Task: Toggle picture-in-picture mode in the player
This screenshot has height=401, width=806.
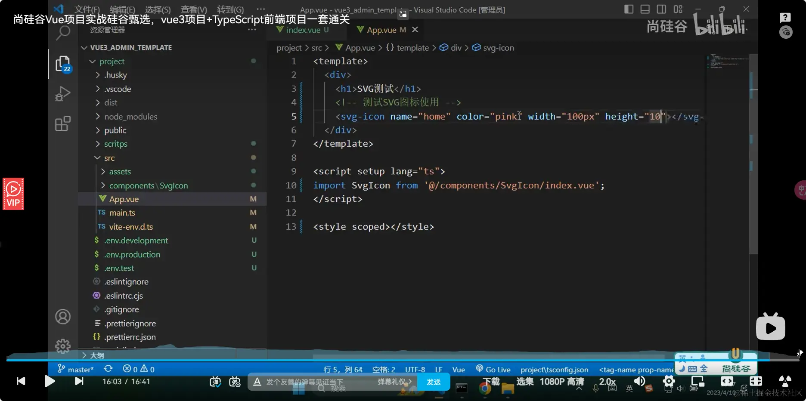Action: (697, 381)
